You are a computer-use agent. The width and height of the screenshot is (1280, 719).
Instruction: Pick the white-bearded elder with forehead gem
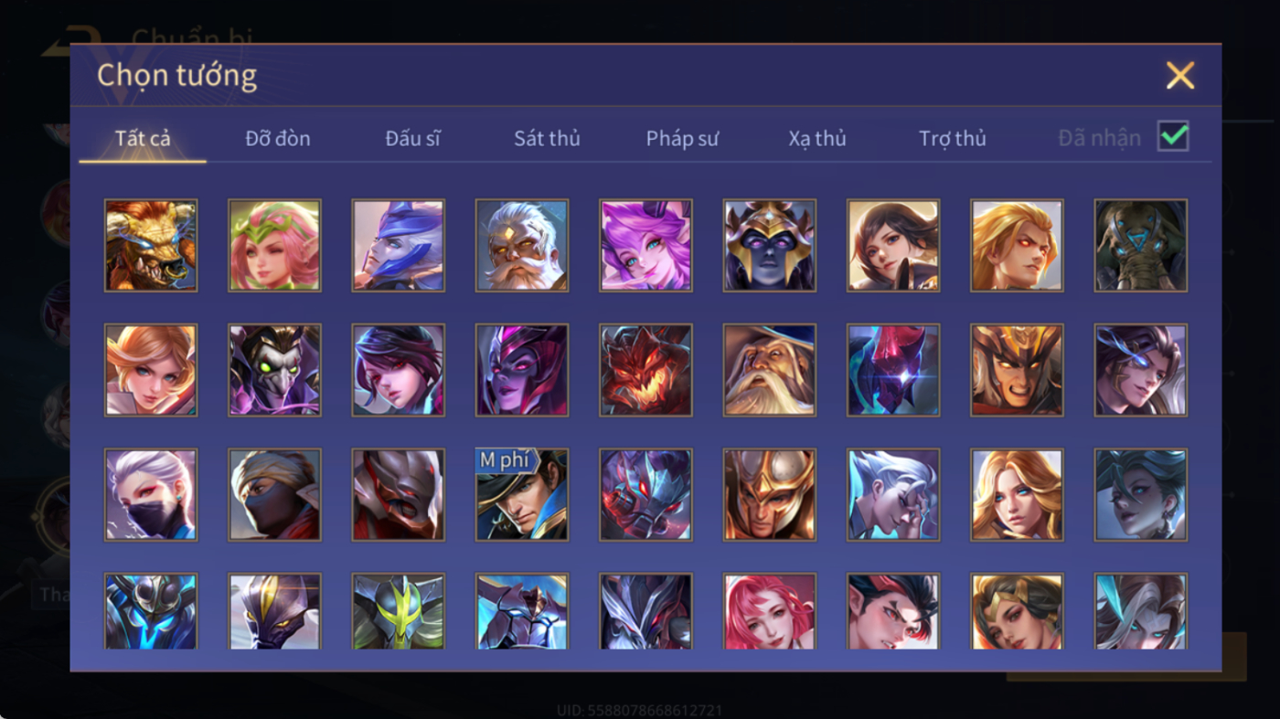pyautogui.click(x=522, y=246)
